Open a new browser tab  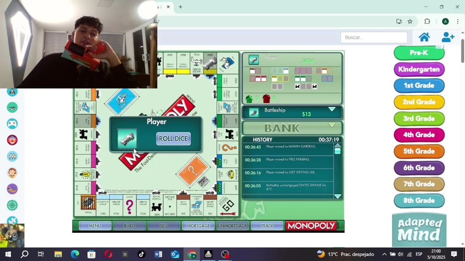point(180,7)
